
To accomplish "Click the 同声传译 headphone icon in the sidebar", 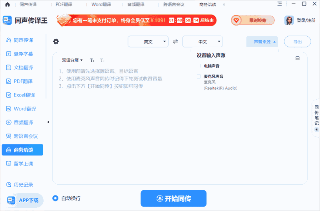I will (8, 40).
